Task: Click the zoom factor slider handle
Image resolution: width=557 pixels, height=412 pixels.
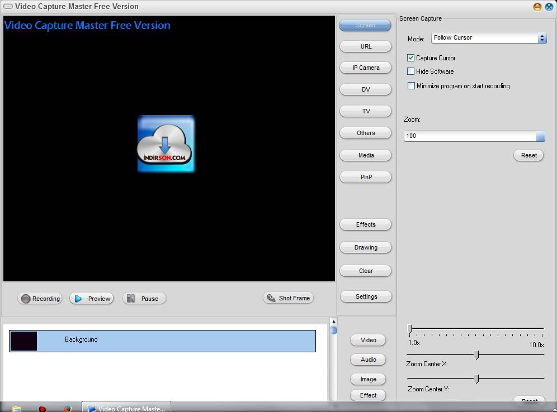Action: (x=409, y=328)
